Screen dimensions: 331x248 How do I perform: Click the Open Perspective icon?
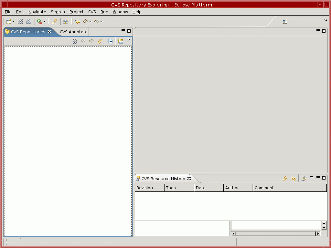pyautogui.click(x=285, y=22)
